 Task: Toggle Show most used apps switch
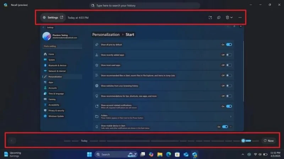(229, 65)
